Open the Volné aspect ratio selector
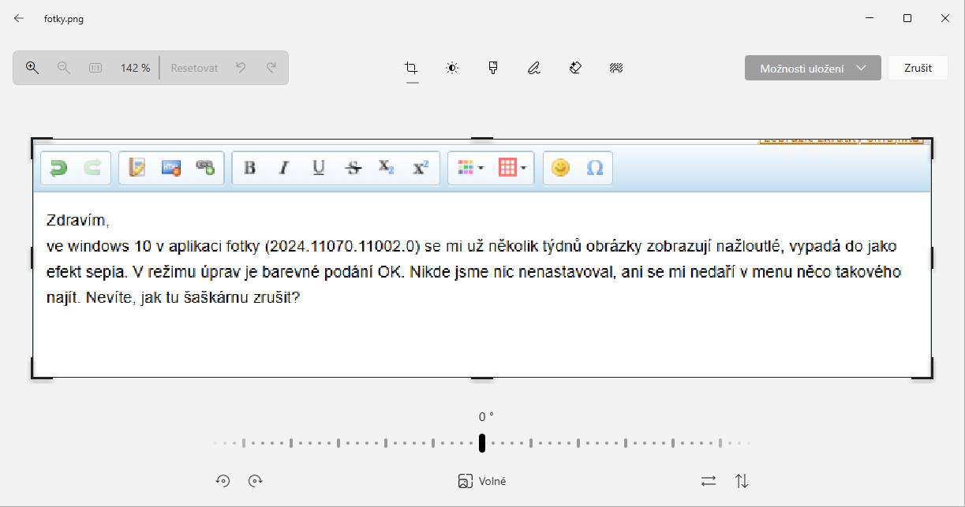The image size is (965, 507). click(x=482, y=481)
